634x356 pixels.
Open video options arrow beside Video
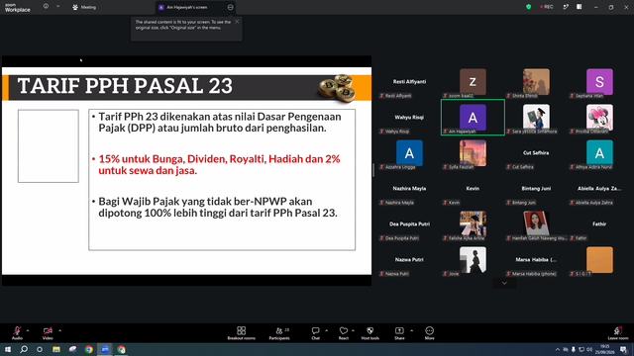tap(59, 330)
